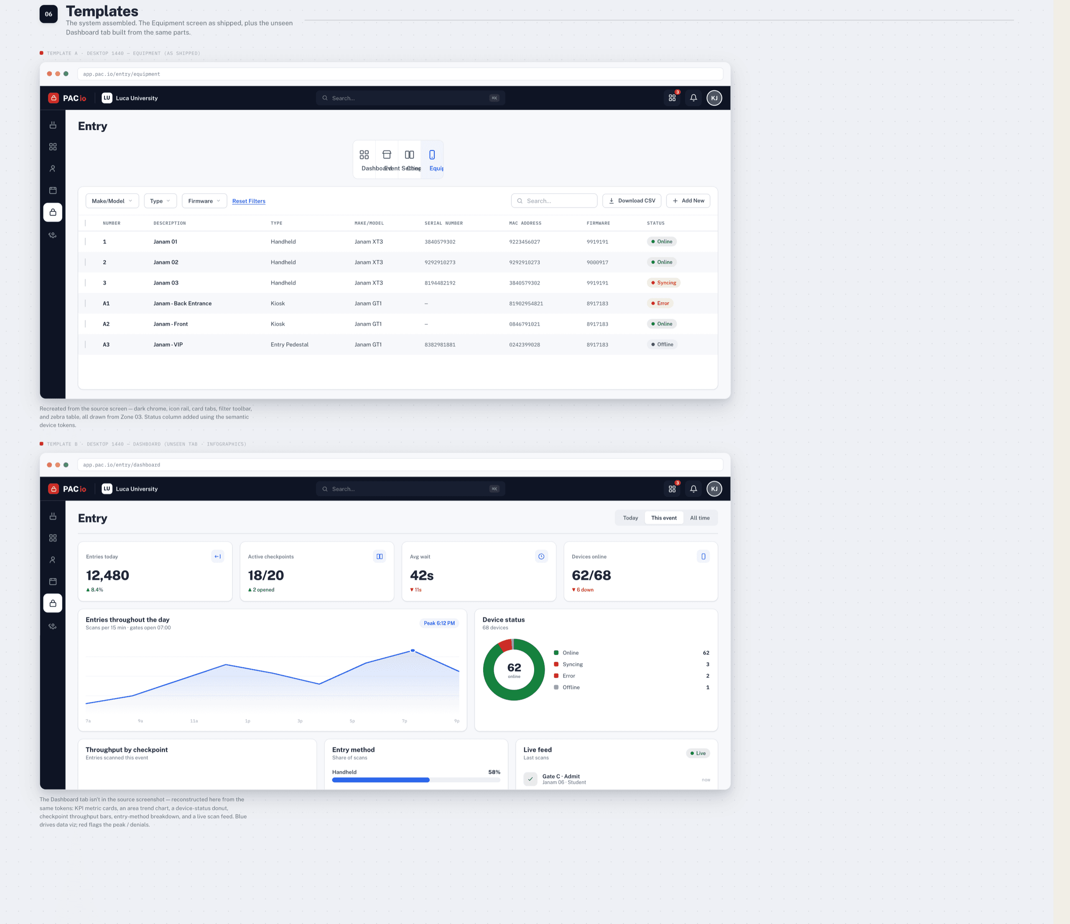Click PACio logo in Dashboard window header
This screenshot has width=1070, height=924.
click(67, 489)
